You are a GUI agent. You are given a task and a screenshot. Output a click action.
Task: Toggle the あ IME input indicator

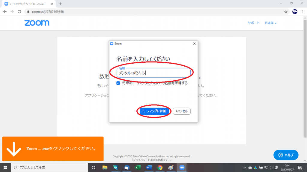coord(277,168)
